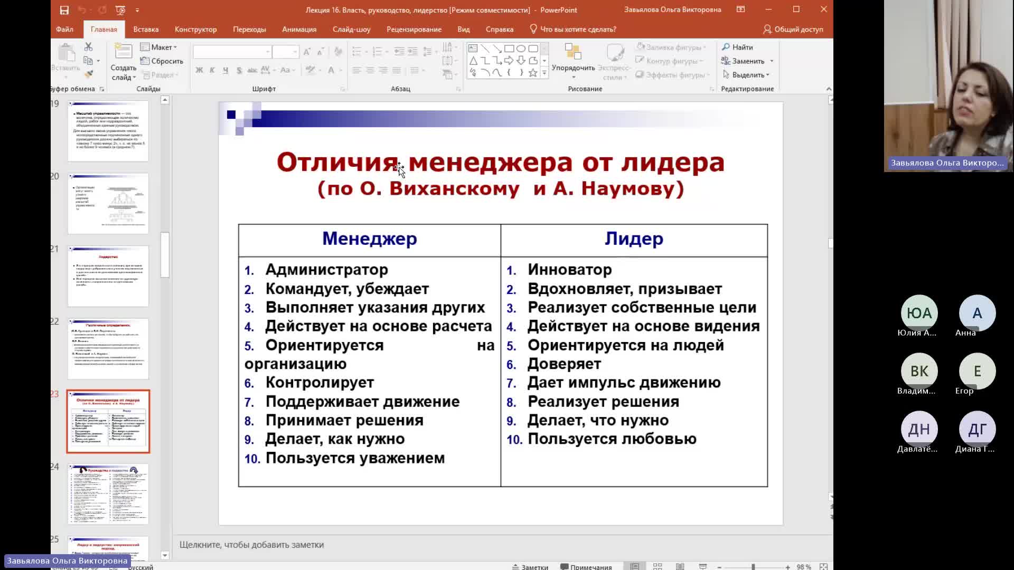Click the clear formatting icon
The image size is (1014, 570).
click(x=338, y=51)
